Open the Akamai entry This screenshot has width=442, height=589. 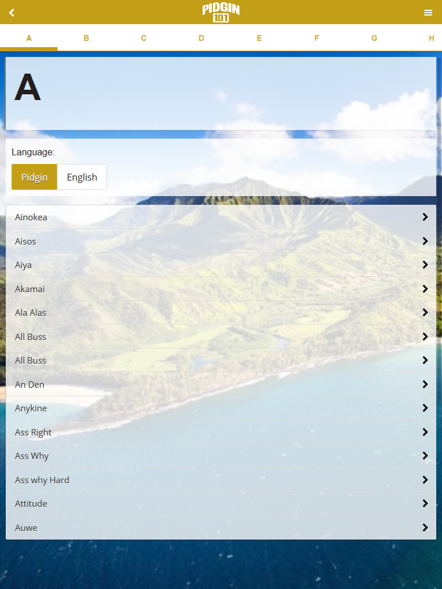(221, 289)
